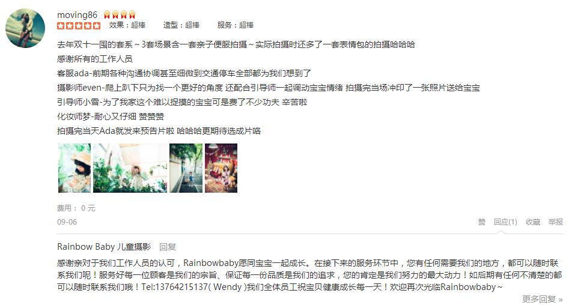The height and width of the screenshot is (305, 569).
Task: Save the review with 收藏
Action: pyautogui.click(x=533, y=222)
